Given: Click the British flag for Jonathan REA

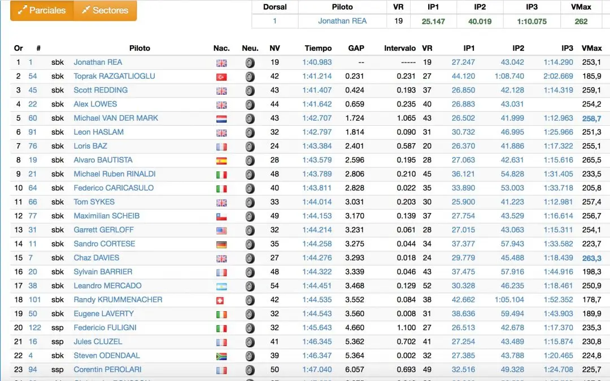Looking at the screenshot, I should pos(221,63).
